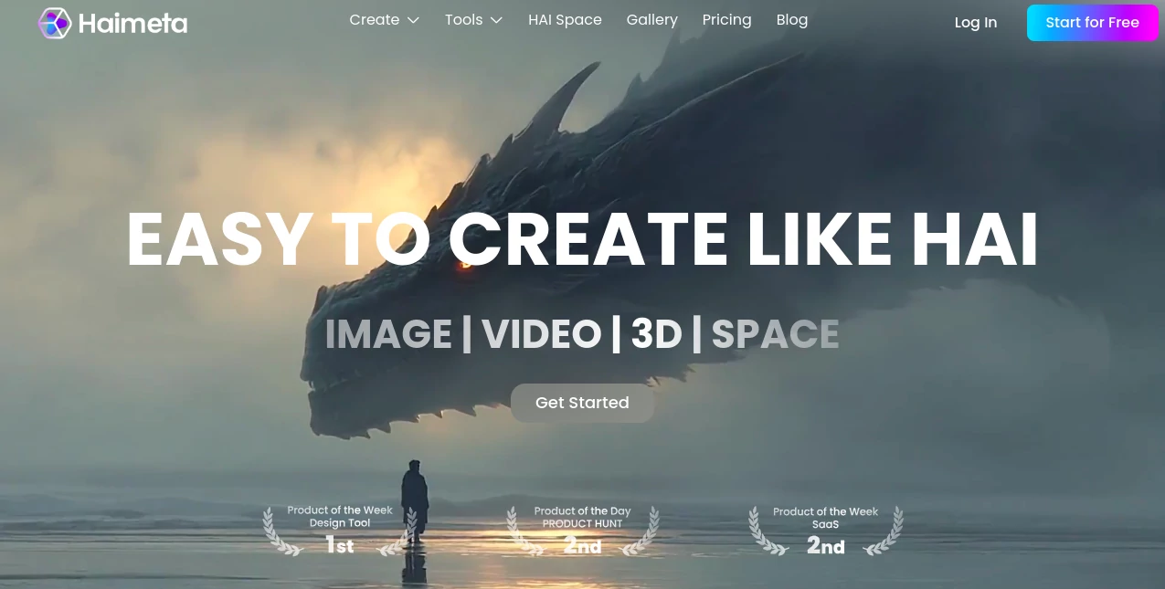This screenshot has height=589, width=1165.
Task: Click the Haimeta logo icon
Action: point(55,23)
